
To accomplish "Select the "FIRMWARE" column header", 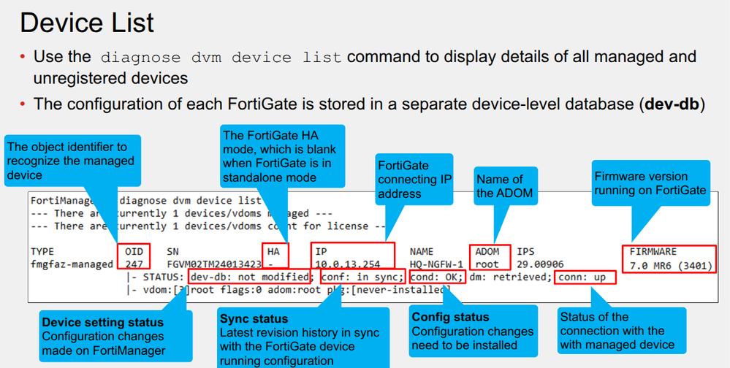I will (653, 252).
